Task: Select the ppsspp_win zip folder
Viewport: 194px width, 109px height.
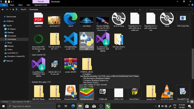Action: 151,92
